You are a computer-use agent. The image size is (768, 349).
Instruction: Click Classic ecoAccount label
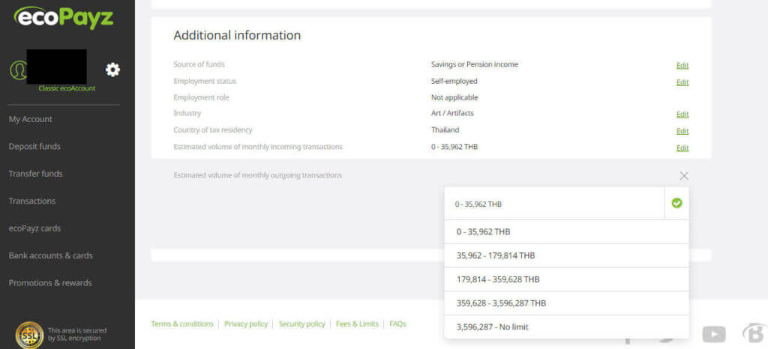click(67, 88)
